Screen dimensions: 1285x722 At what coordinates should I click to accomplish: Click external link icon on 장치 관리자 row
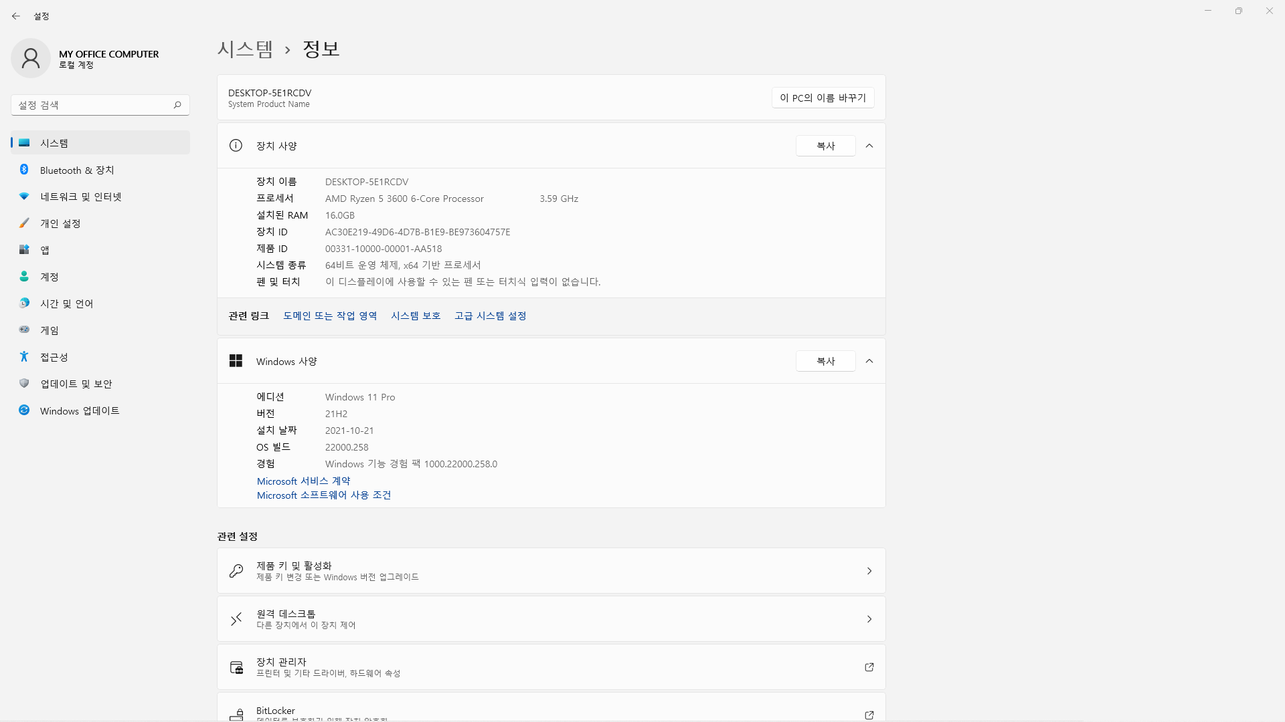[x=869, y=667]
